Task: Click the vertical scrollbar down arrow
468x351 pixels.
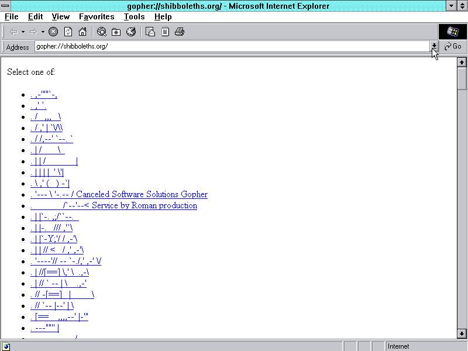Action: 462,333
